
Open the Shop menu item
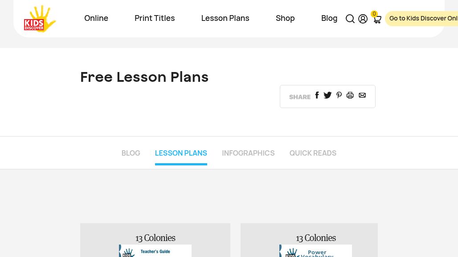click(285, 18)
